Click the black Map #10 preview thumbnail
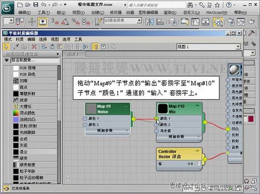260x194 pixels. (x=163, y=109)
